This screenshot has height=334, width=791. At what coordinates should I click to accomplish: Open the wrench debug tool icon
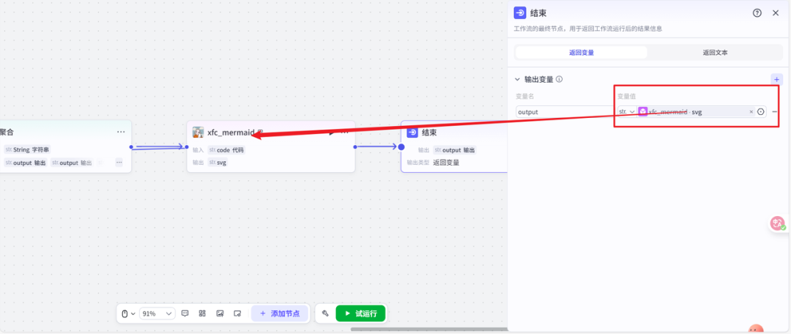click(325, 313)
